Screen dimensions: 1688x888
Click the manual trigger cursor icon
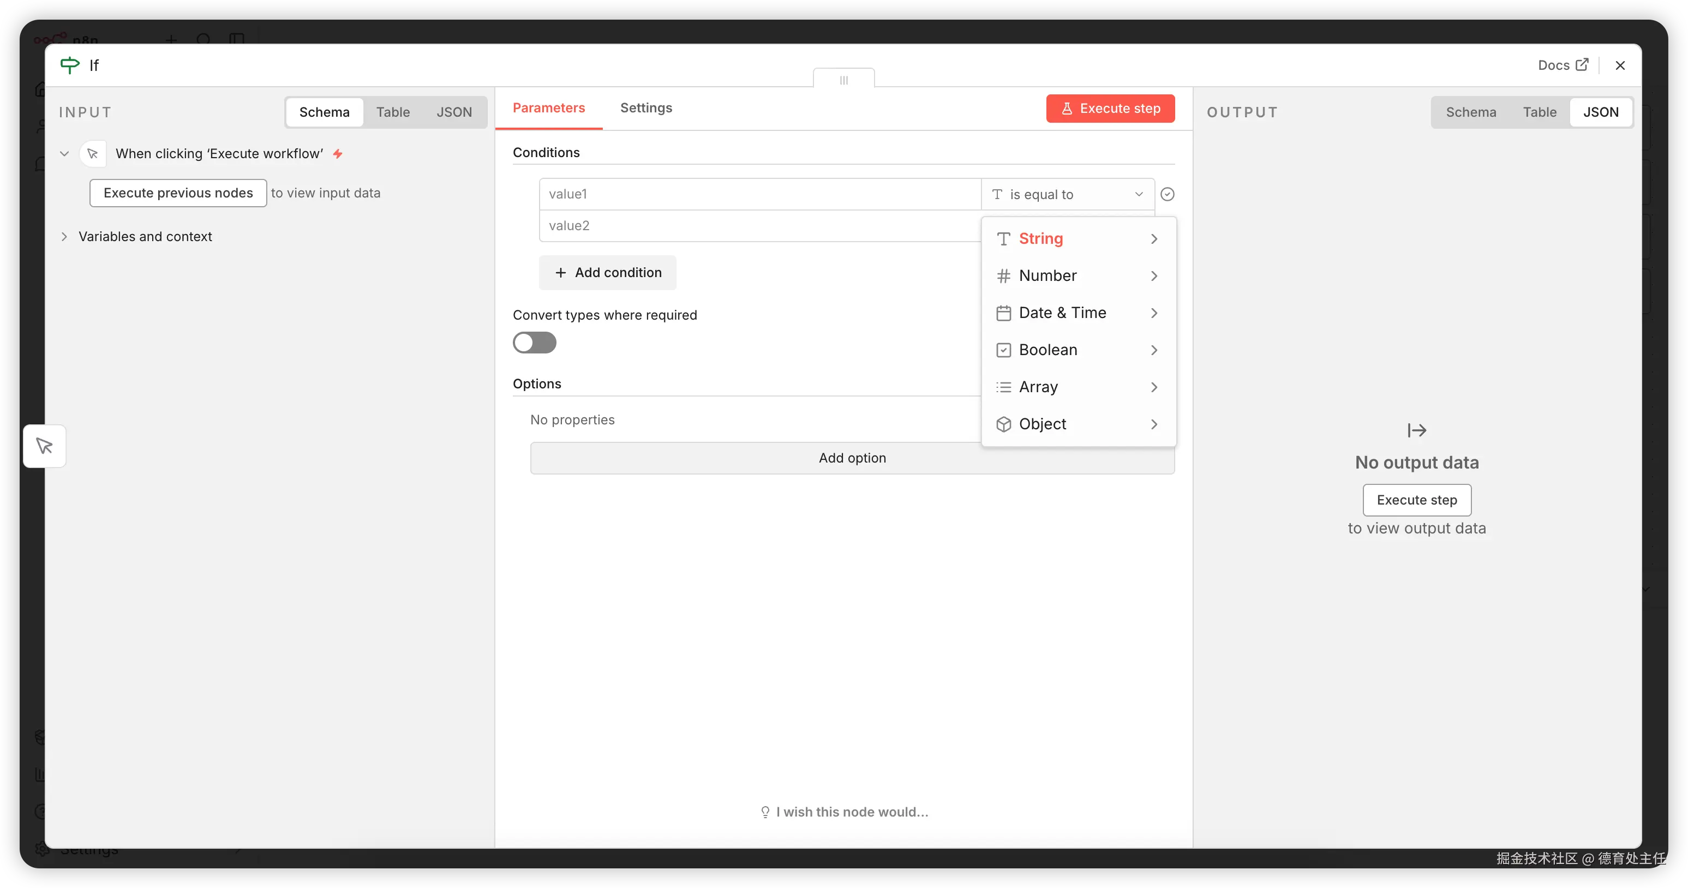(92, 153)
